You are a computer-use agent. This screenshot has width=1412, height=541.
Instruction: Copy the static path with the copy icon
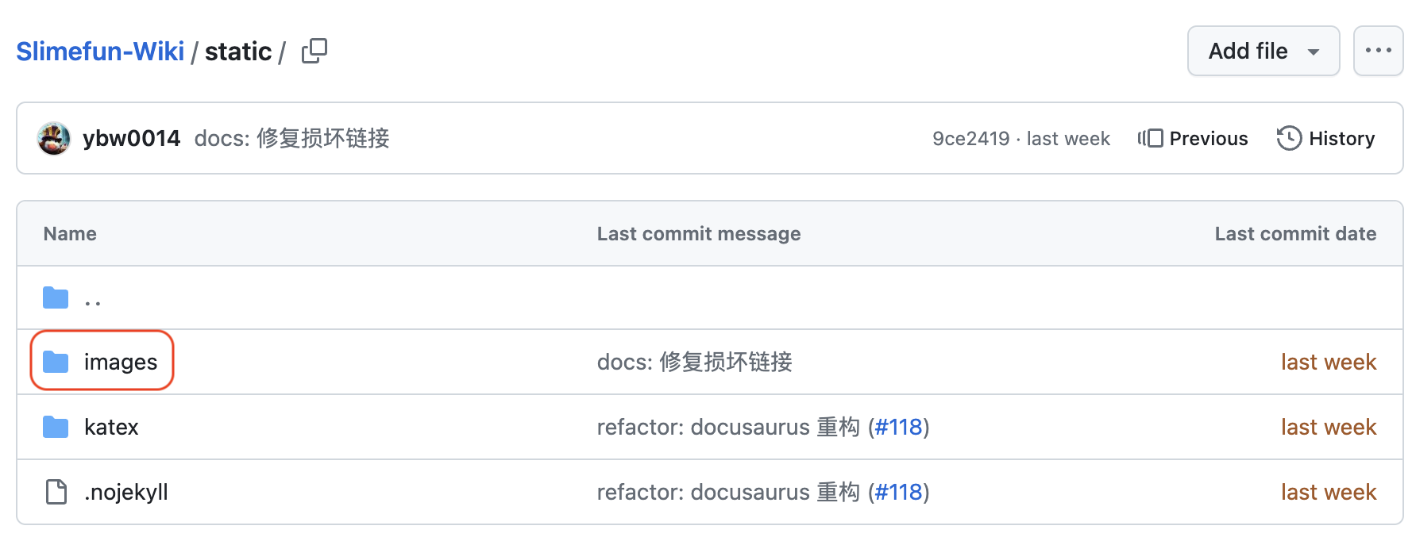(314, 51)
